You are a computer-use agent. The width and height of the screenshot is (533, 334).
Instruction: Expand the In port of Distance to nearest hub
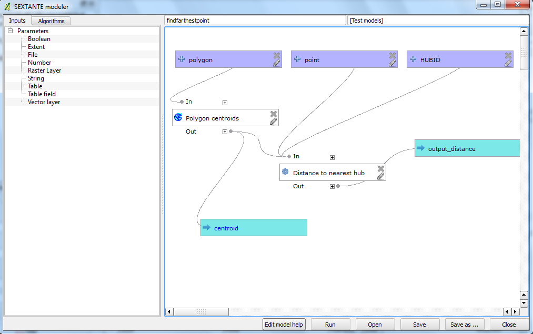click(332, 157)
